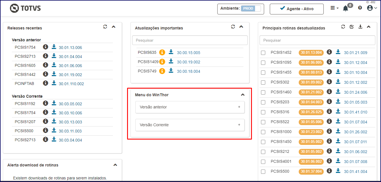Collapse Principais rotinas desatualizadas panel
This screenshot has width=381, height=182.
[369, 27]
